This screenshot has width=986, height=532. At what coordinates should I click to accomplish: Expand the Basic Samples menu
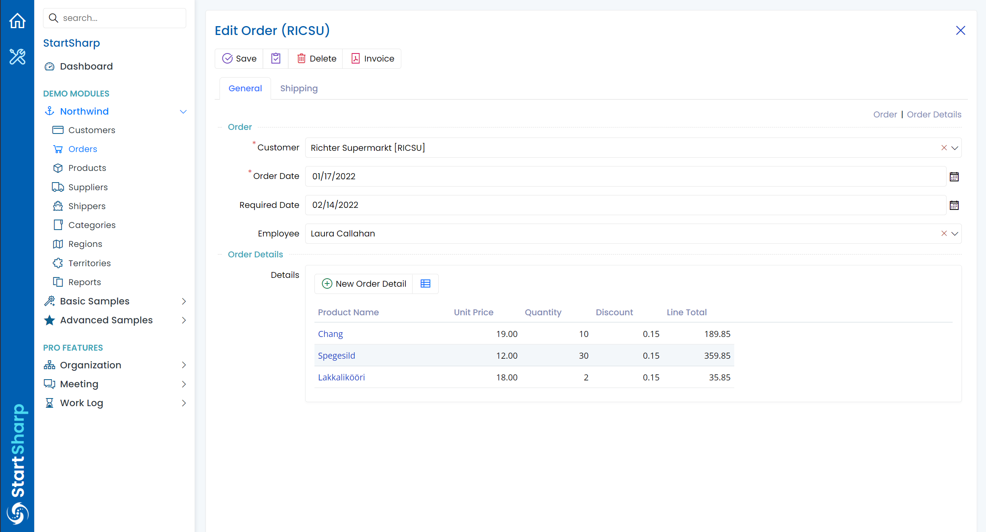pyautogui.click(x=183, y=301)
